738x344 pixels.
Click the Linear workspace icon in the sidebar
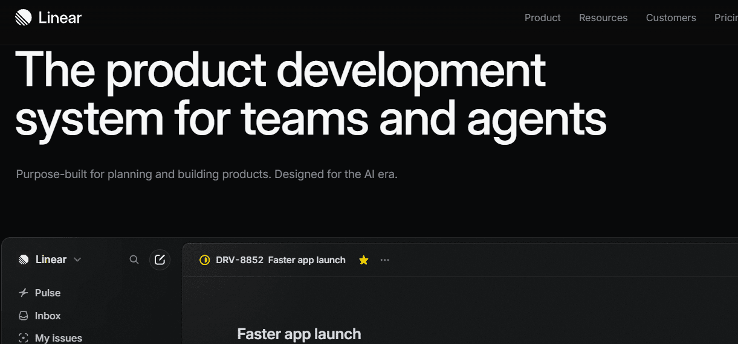(24, 260)
